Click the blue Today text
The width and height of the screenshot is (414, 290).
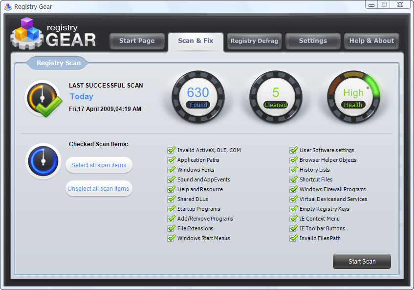click(82, 97)
